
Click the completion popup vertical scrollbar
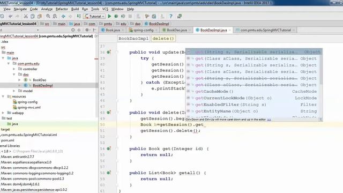(x=321, y=70)
